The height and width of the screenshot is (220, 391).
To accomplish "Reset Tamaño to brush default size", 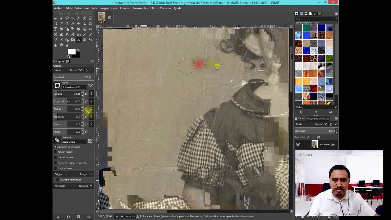I will [86, 94].
